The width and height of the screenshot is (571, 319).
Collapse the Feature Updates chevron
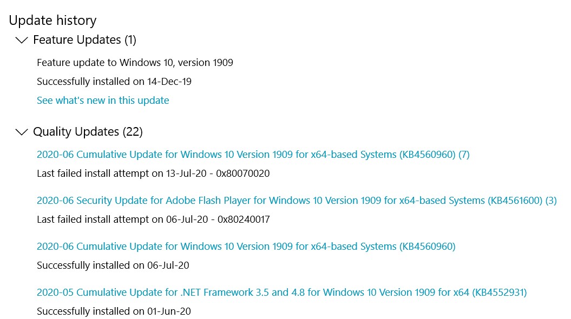22,40
